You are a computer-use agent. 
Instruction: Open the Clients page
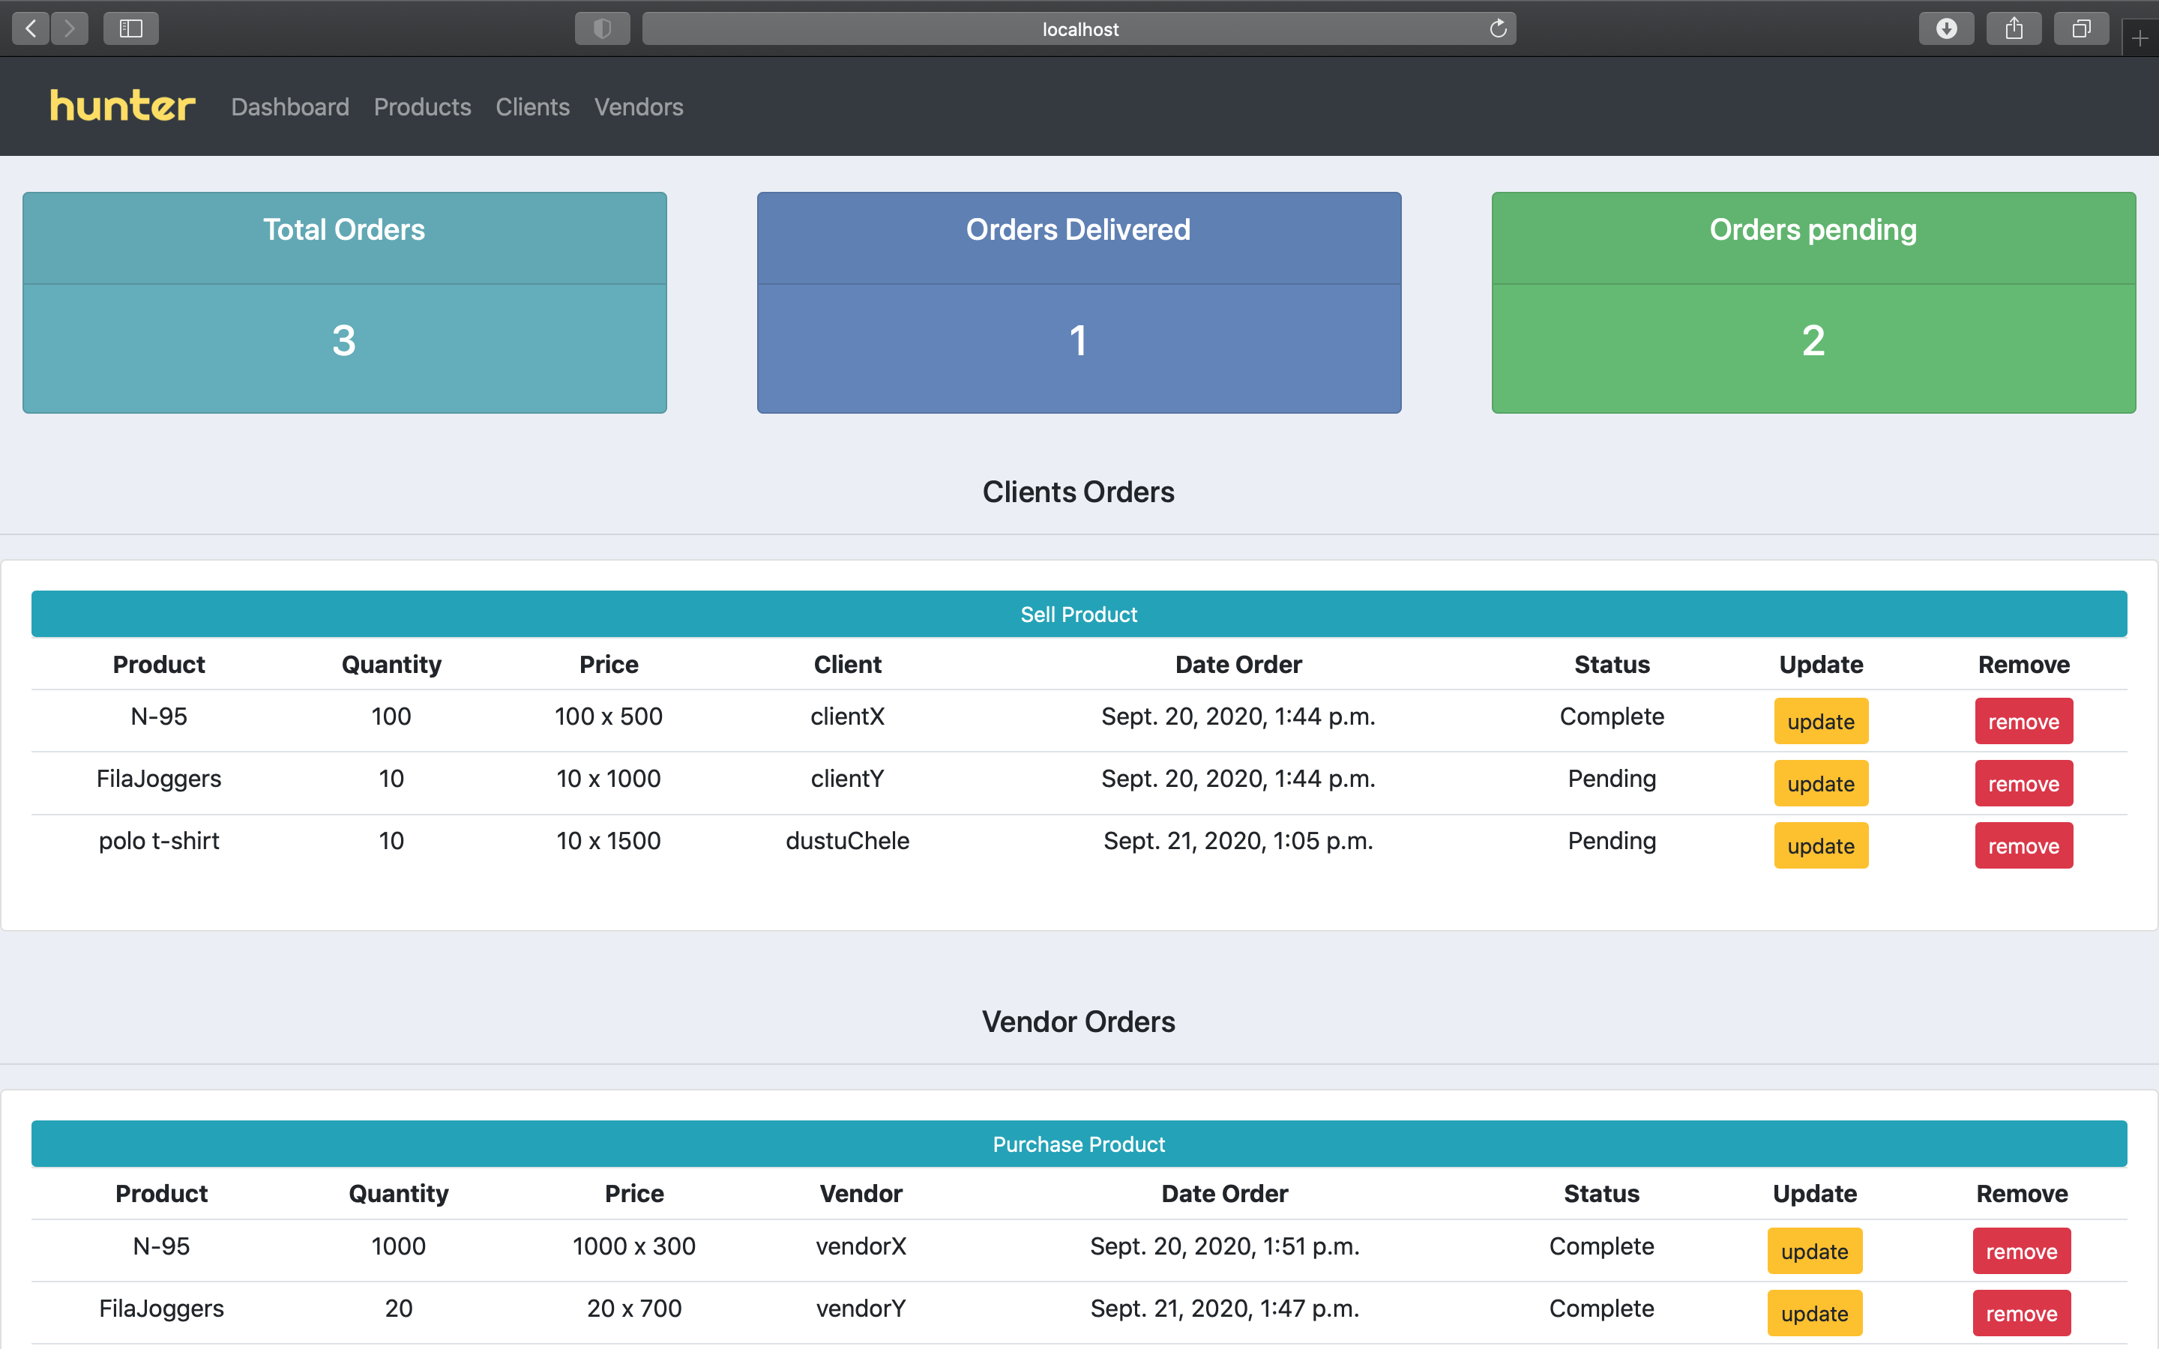click(x=532, y=107)
